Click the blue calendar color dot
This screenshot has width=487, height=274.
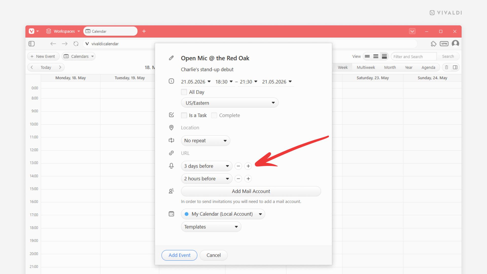(186, 214)
